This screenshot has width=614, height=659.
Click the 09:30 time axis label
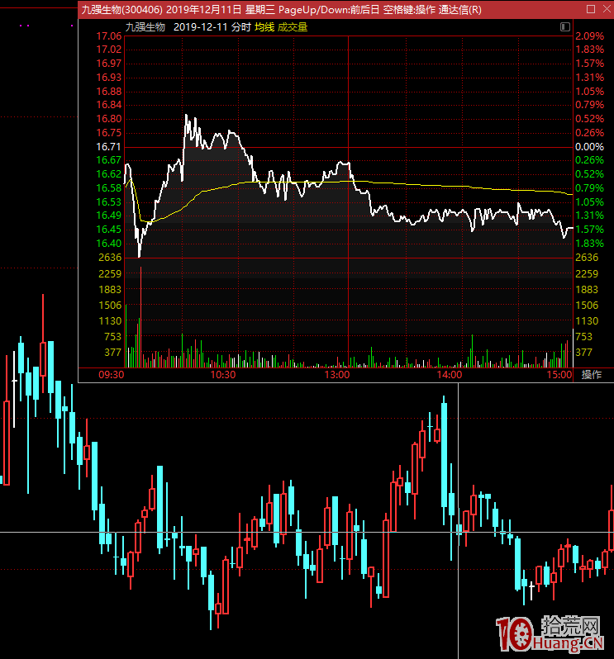(111, 374)
